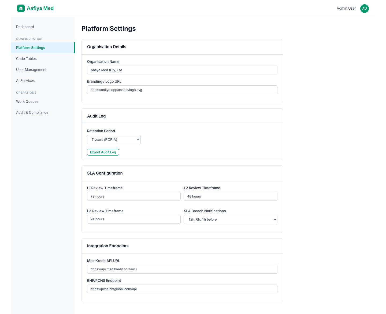Viewport: 386px width, 314px height.
Task: Click the L2 Review Timeframe label
Action: [x=202, y=188]
